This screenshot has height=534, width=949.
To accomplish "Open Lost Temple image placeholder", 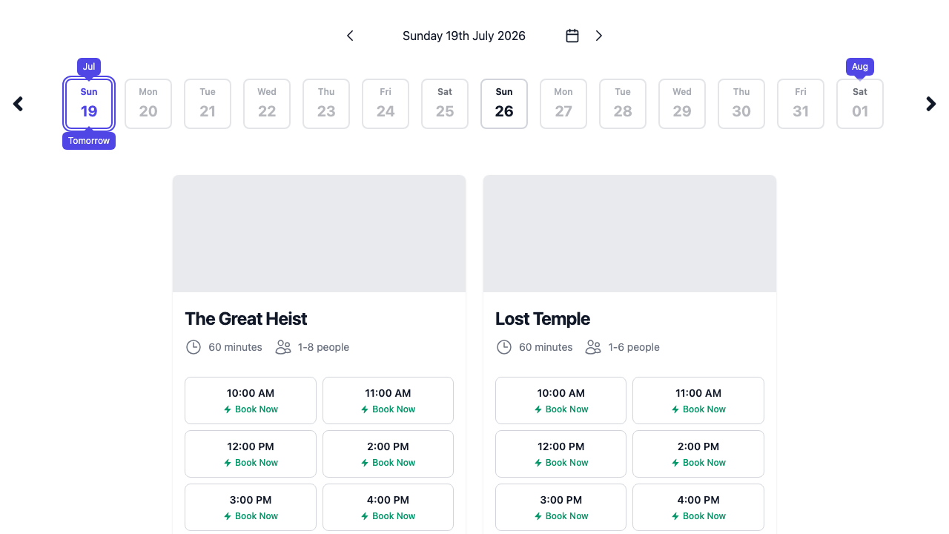I will pos(629,234).
